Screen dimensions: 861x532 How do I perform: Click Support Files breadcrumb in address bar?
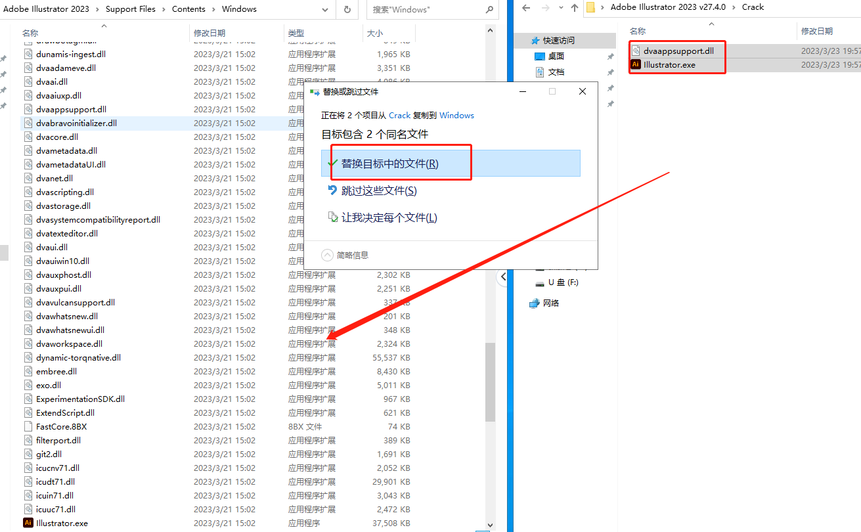tap(130, 9)
